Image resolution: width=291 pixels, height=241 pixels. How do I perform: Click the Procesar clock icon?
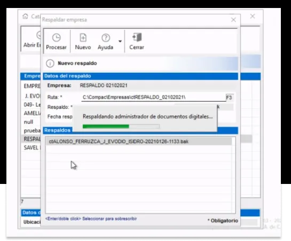click(56, 38)
